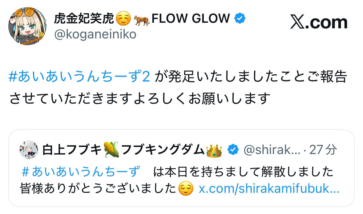The width and height of the screenshot is (363, 214).
Task: Click the quoted author name 白上フブキ
Action: (72, 150)
